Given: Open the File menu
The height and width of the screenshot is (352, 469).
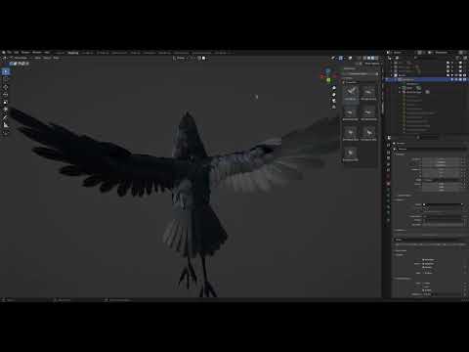Looking at the screenshot, I should pyautogui.click(x=10, y=53).
